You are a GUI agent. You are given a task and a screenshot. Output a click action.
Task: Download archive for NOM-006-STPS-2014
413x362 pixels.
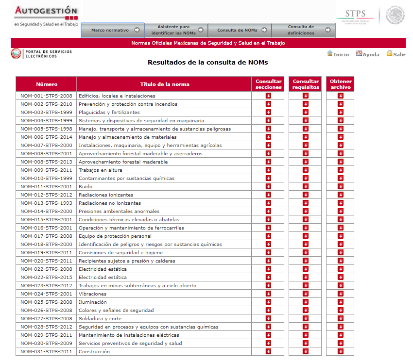click(340, 137)
